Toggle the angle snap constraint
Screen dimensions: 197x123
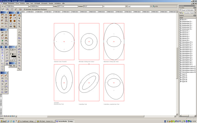coord(2,64)
